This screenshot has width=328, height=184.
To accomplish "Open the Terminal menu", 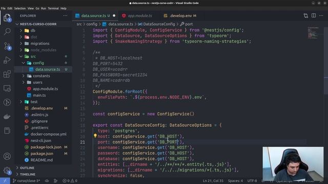I will point(53,8).
